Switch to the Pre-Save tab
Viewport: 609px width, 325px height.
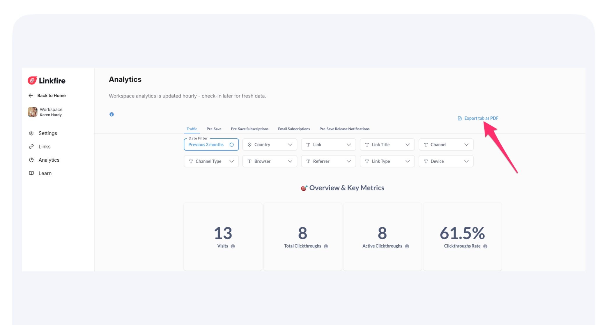coord(214,129)
